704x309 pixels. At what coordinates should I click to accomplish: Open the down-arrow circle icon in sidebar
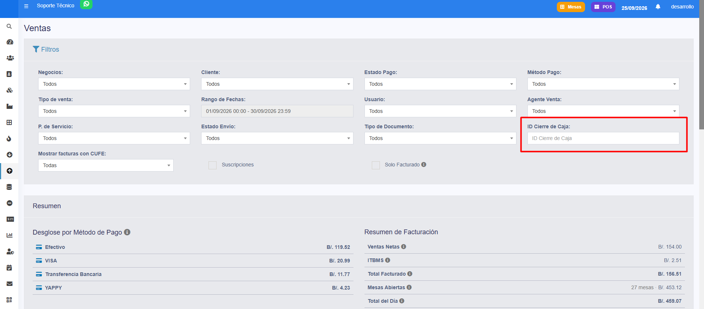pyautogui.click(x=10, y=155)
